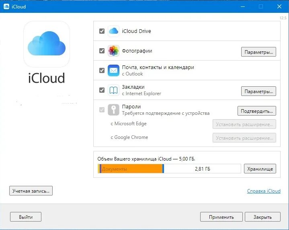
Task: Click the greyed Пароли checkbox
Action: point(102,110)
